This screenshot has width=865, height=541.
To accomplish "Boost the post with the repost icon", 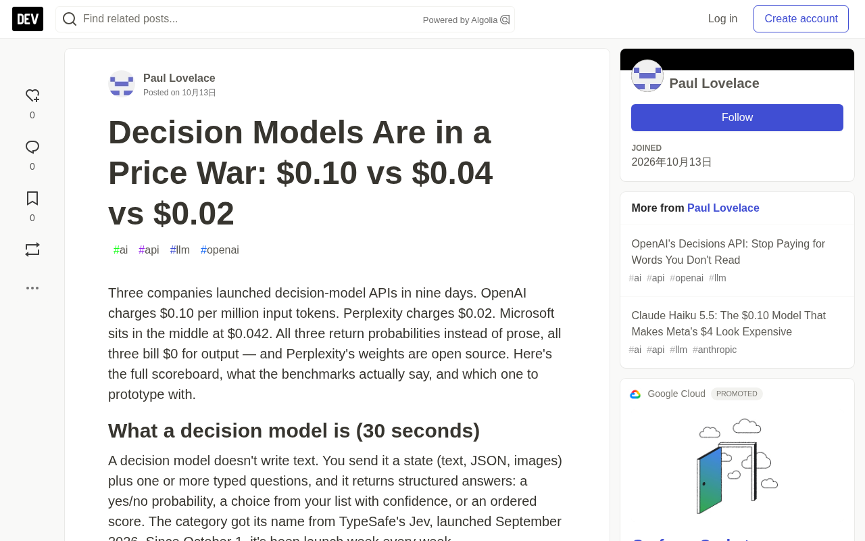I will 32,250.
